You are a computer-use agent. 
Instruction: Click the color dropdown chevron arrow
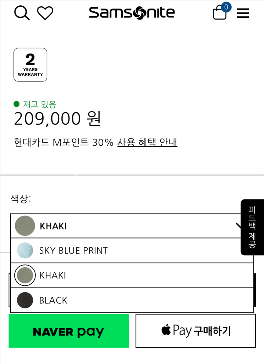238,225
